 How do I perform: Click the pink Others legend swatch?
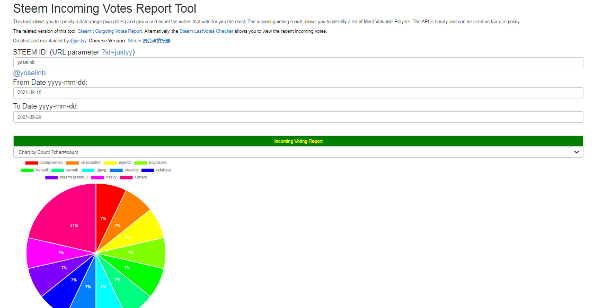pos(126,178)
